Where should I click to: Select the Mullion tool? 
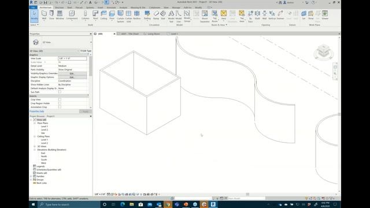(x=137, y=15)
